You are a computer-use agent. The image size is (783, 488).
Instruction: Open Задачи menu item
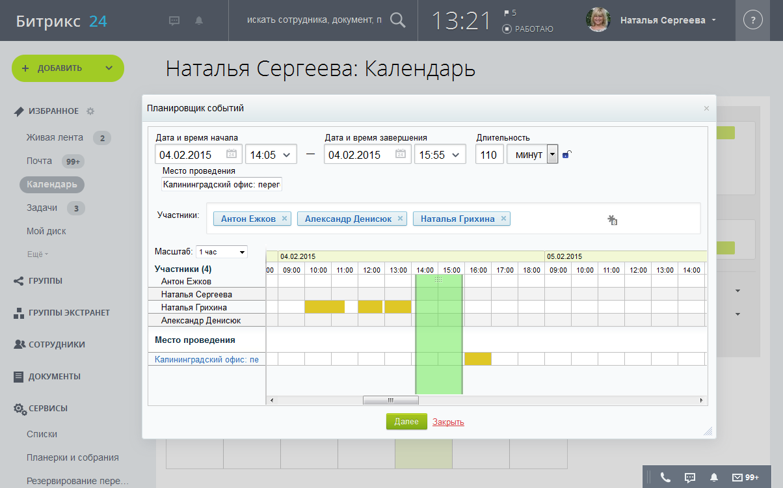tap(42, 208)
